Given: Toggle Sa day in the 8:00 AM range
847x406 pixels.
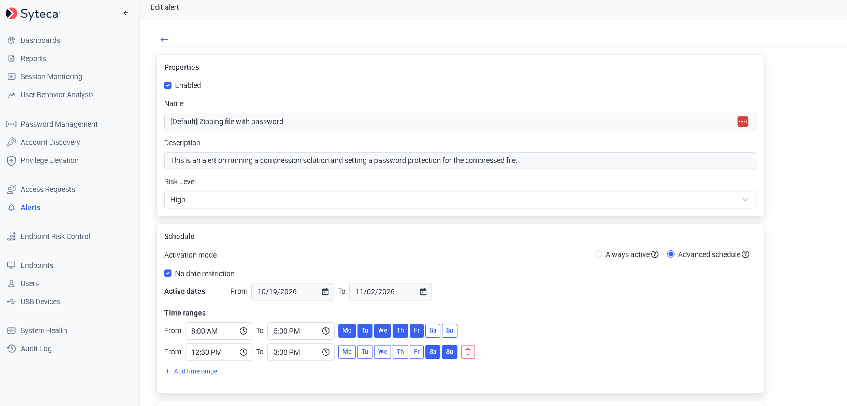Looking at the screenshot, I should 433,330.
